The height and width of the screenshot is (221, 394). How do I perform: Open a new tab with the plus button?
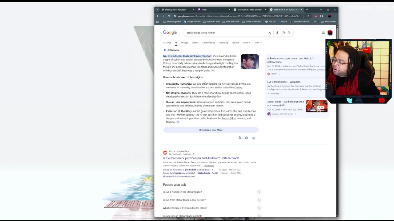(x=307, y=10)
